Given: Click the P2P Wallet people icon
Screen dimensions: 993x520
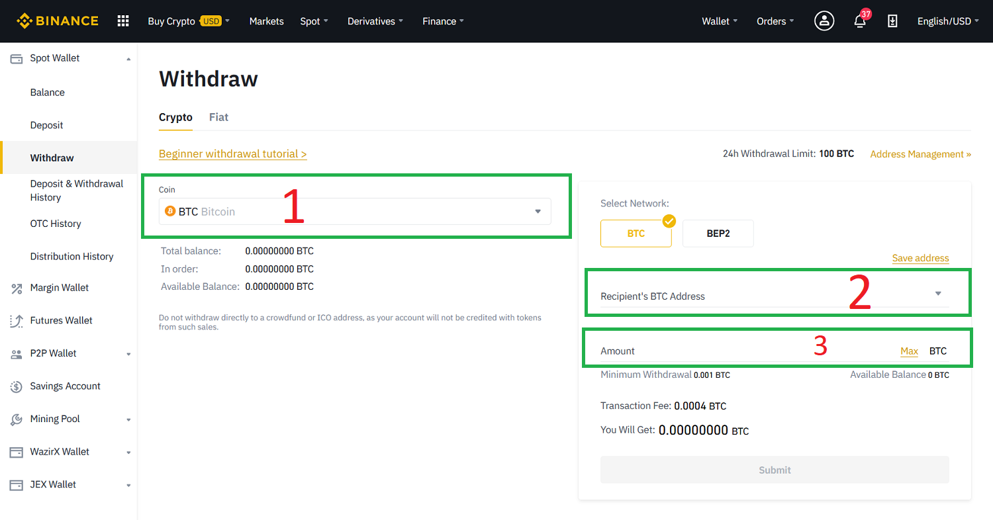Looking at the screenshot, I should point(17,354).
